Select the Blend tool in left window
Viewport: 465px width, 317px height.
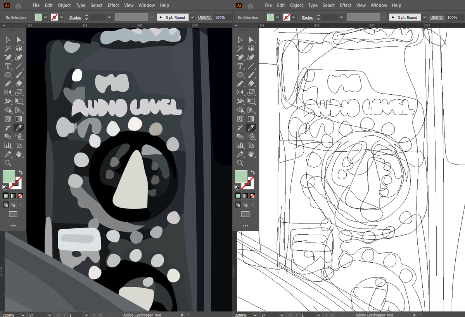click(8, 137)
